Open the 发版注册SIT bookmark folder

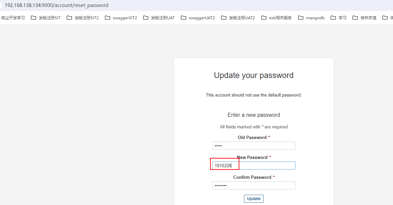[x=46, y=18]
